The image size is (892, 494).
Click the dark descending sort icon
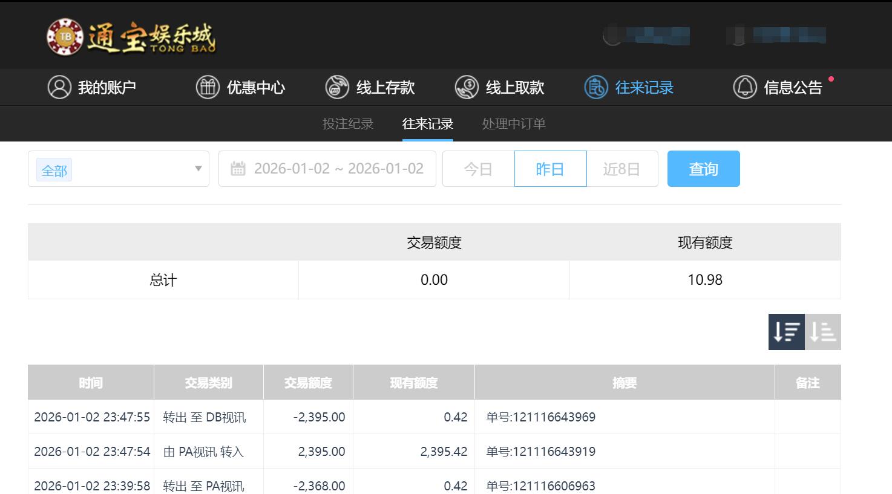click(786, 331)
